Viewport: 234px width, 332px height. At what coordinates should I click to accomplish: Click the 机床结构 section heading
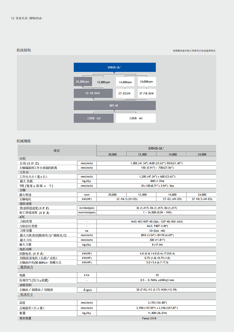[x=24, y=50]
